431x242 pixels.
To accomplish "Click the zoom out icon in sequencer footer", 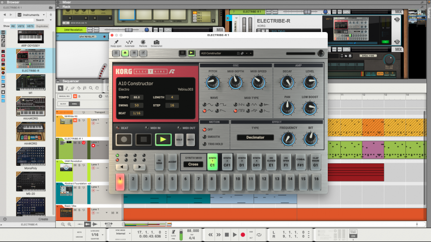I will (x=63, y=224).
